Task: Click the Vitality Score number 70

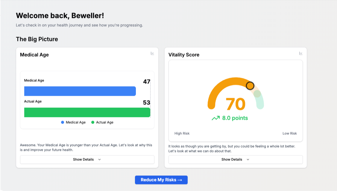Action: pos(236,104)
